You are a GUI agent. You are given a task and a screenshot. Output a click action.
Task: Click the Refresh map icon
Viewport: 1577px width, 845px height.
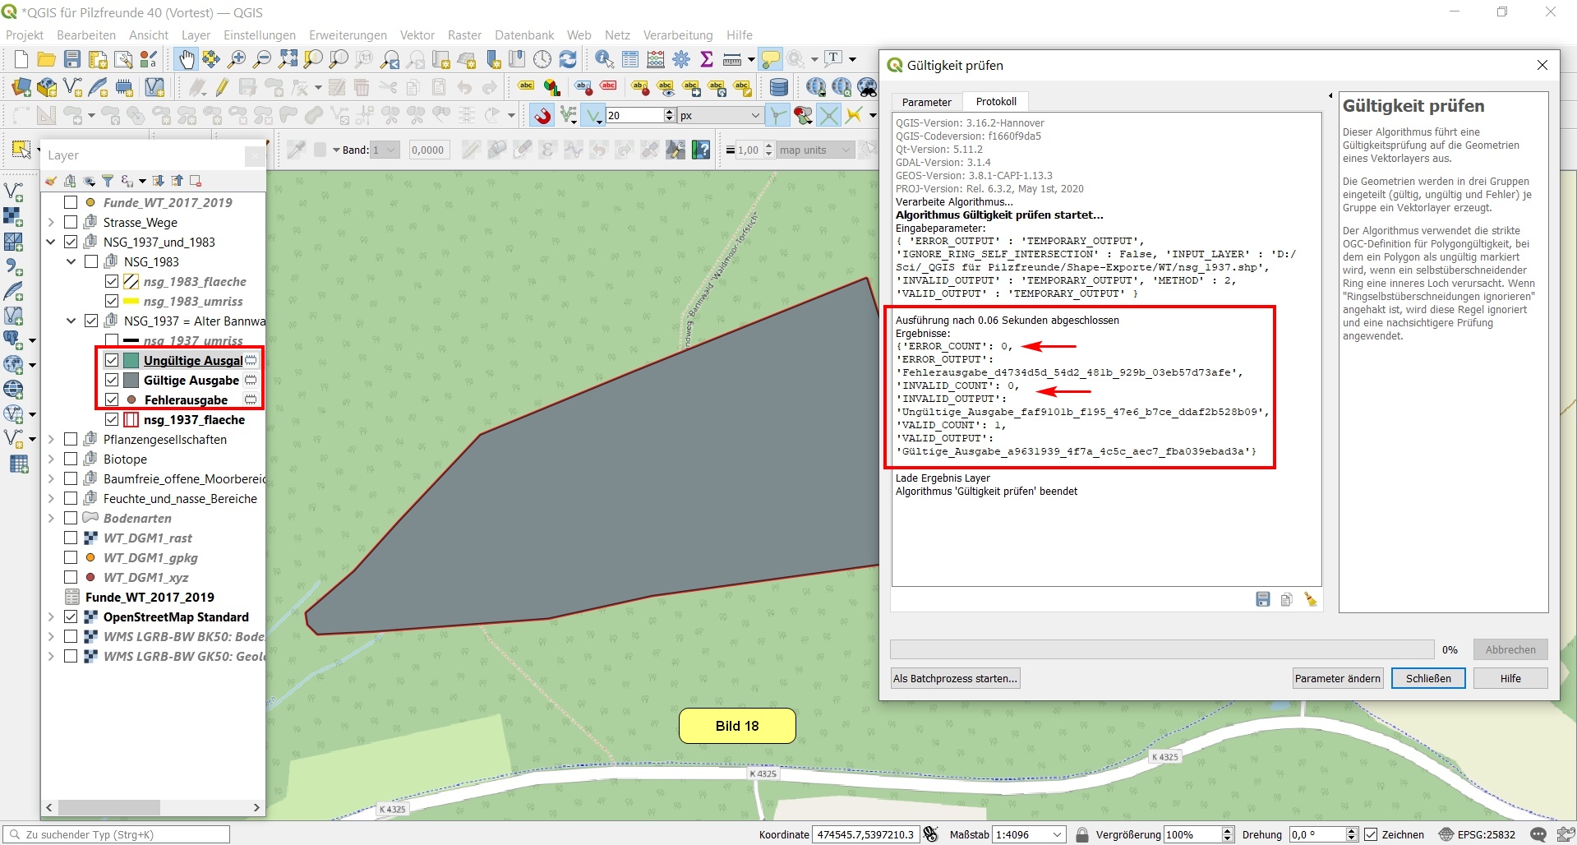(568, 59)
